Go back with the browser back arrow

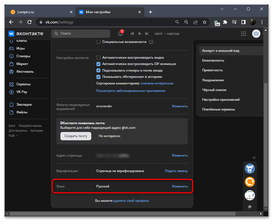tap(11, 22)
